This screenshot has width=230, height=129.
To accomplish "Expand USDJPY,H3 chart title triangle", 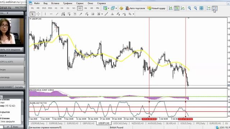I will coord(30,19).
